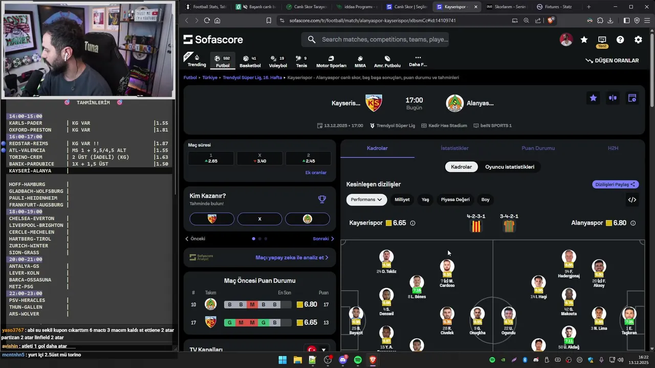
Task: Click the browser address bar URL
Action: click(x=373, y=20)
